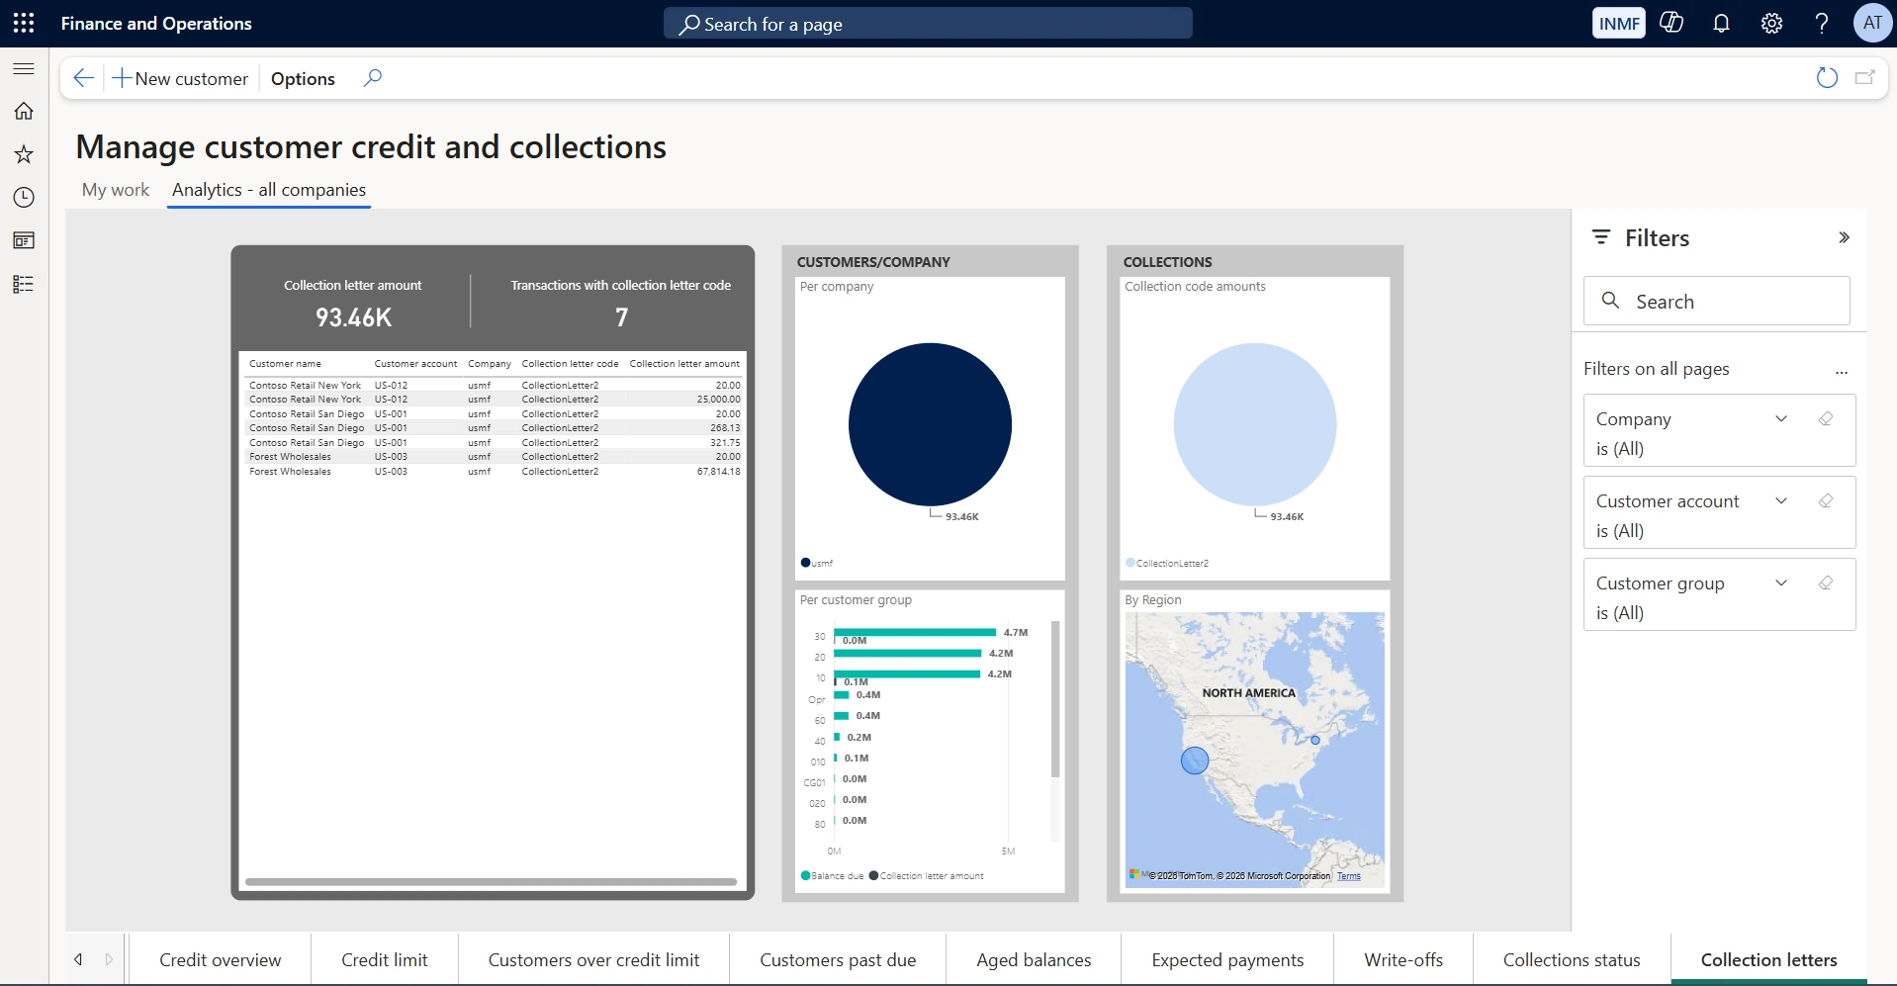Image resolution: width=1897 pixels, height=986 pixels.
Task: Open Recent clock icon in sidebar
Action: point(24,198)
